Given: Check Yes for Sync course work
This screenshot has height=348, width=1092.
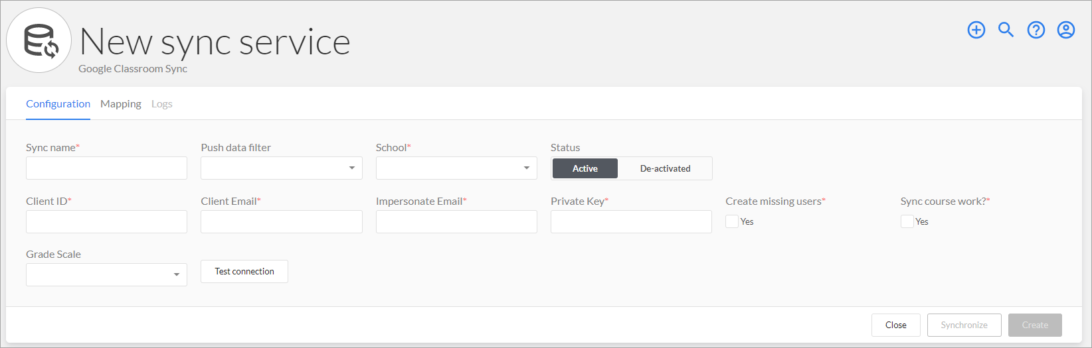Looking at the screenshot, I should pos(907,221).
